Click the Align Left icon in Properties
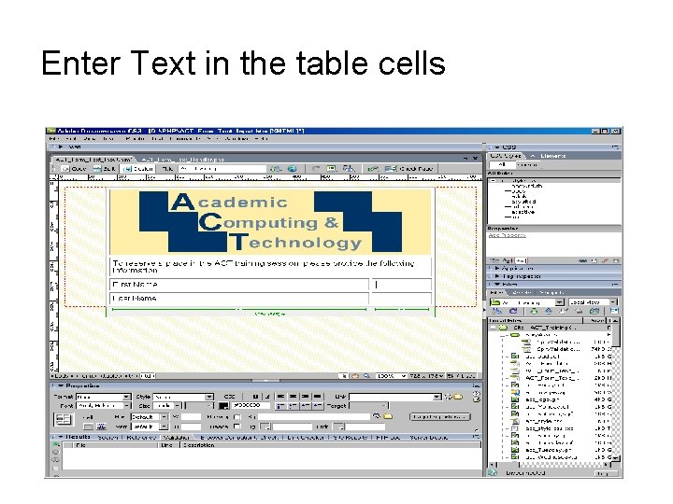The image size is (673, 504). tap(280, 397)
